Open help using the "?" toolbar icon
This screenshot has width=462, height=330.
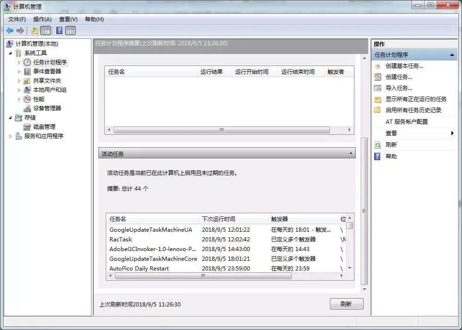(59, 30)
